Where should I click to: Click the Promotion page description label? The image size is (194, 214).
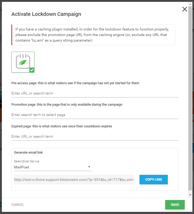coord(67,105)
